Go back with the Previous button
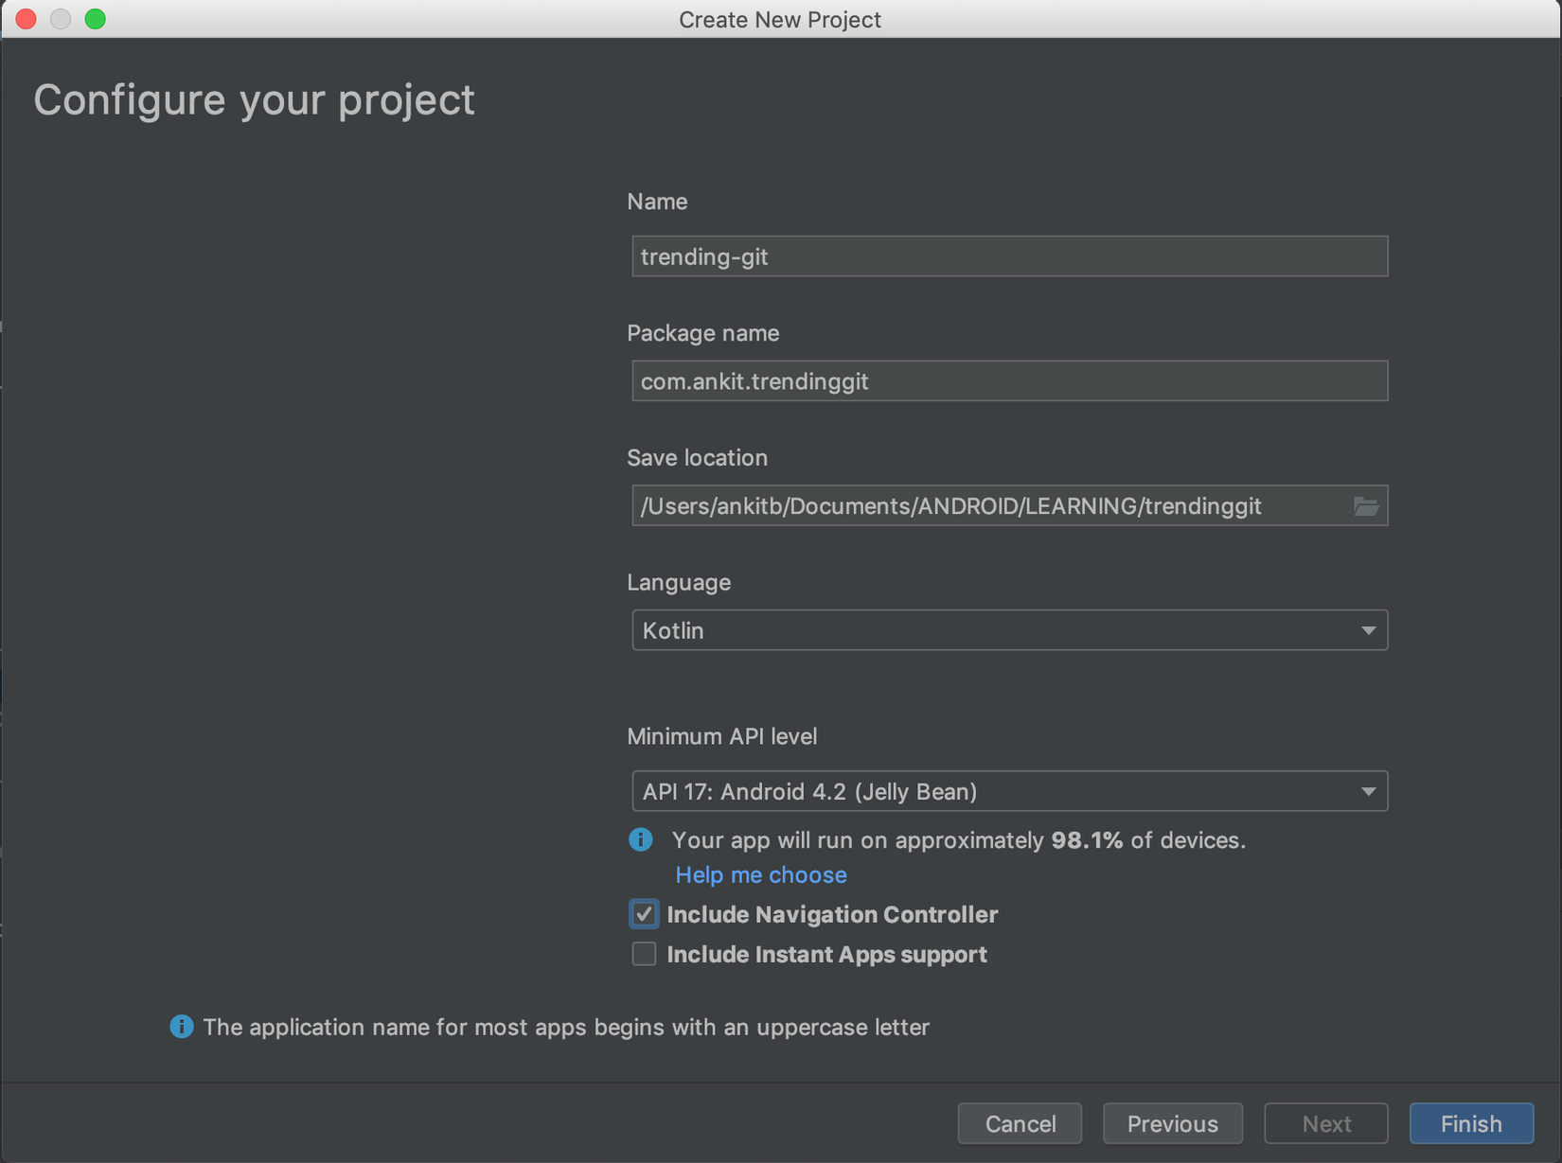 (1172, 1124)
